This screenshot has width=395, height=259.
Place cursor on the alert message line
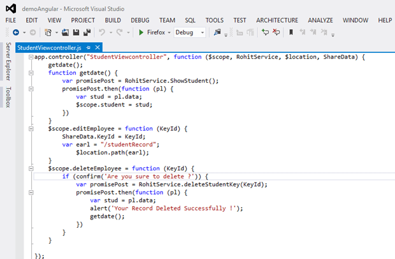pyautogui.click(x=167, y=209)
